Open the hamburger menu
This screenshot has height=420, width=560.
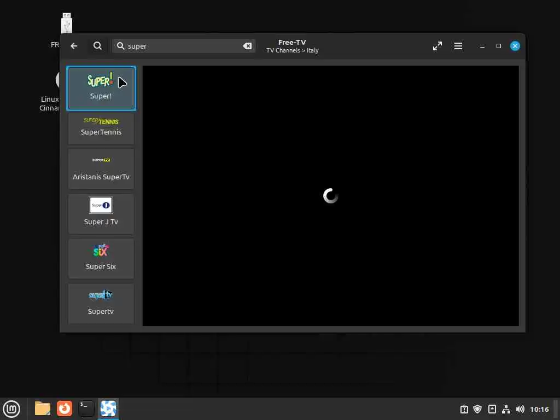tap(458, 46)
